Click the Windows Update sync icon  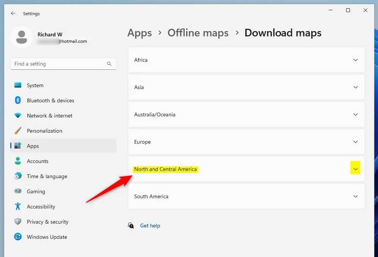18,237
